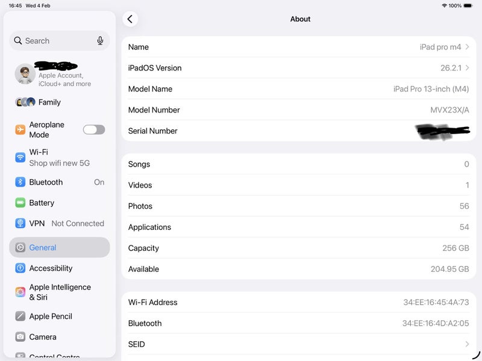Screen dimensions: 482x361
Task: Select the Bluetooth icon in sidebar
Action: point(22,182)
